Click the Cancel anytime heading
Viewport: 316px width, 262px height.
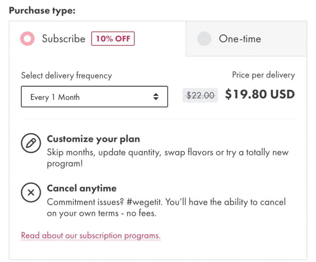[x=82, y=188]
